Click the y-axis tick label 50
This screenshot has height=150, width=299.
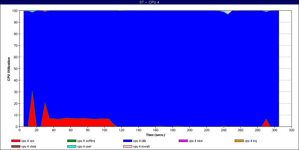point(16,68)
